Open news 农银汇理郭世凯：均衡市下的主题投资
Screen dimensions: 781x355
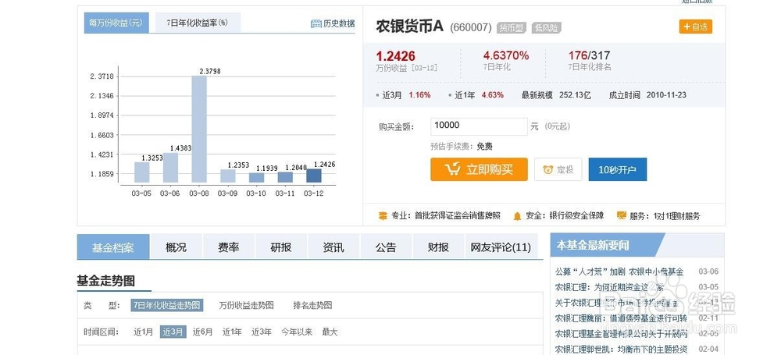621,349
